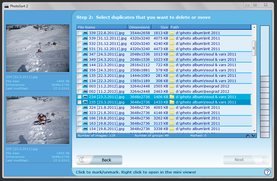
Task: Click dimensions 1585x1189 cell
Action: click(x=140, y=81)
